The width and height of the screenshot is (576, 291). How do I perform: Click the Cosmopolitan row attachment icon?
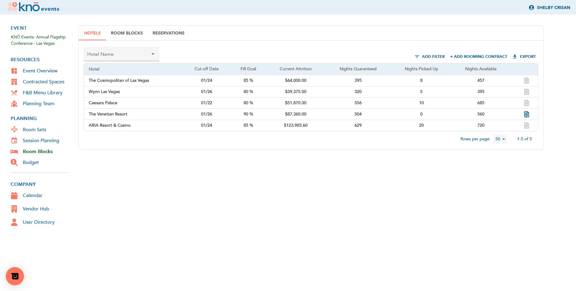point(526,80)
